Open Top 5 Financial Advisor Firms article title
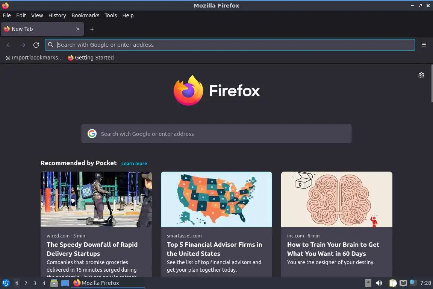The image size is (433, 289). [215, 249]
